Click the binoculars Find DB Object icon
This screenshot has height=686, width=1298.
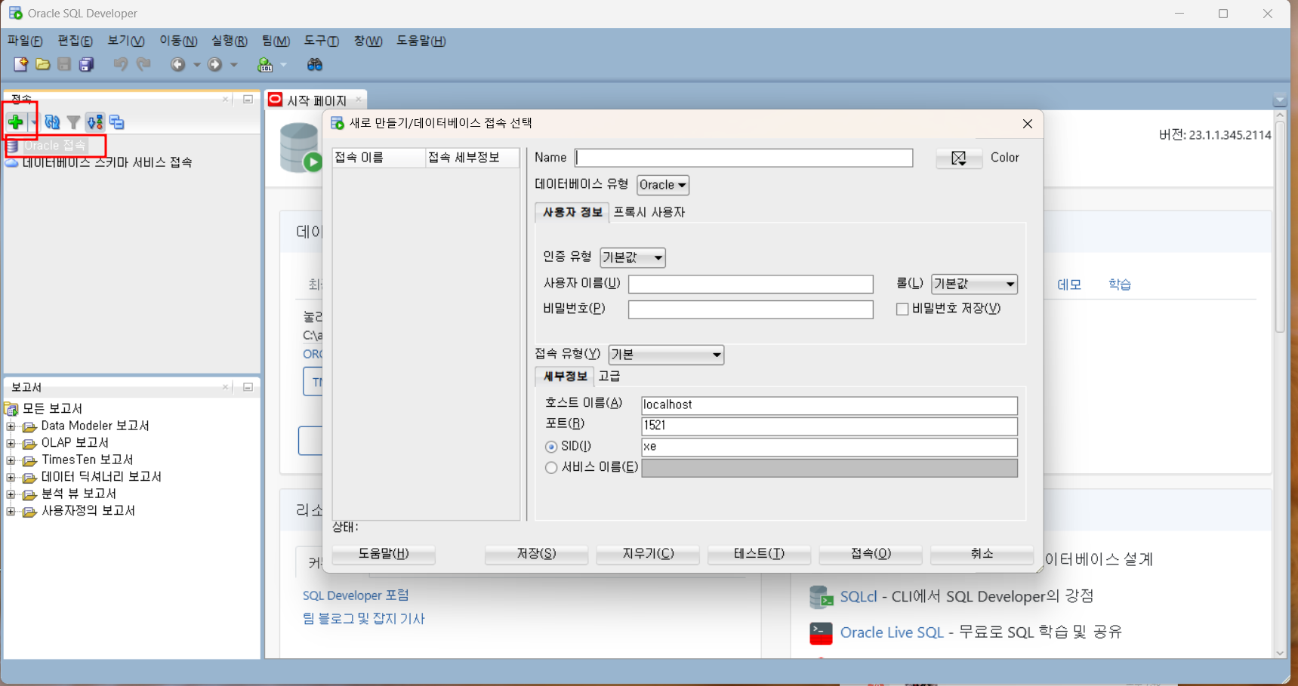coord(315,65)
